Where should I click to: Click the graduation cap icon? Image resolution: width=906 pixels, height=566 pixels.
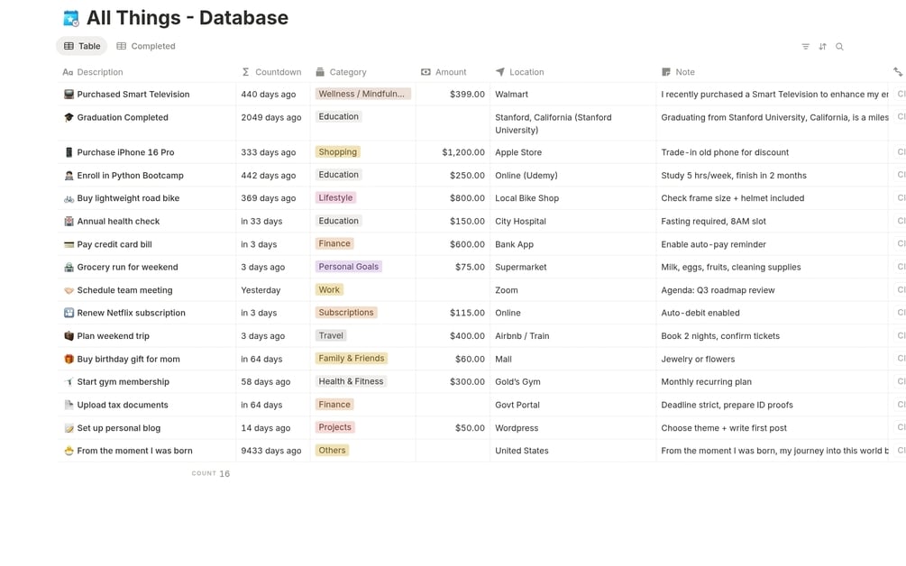(x=69, y=117)
